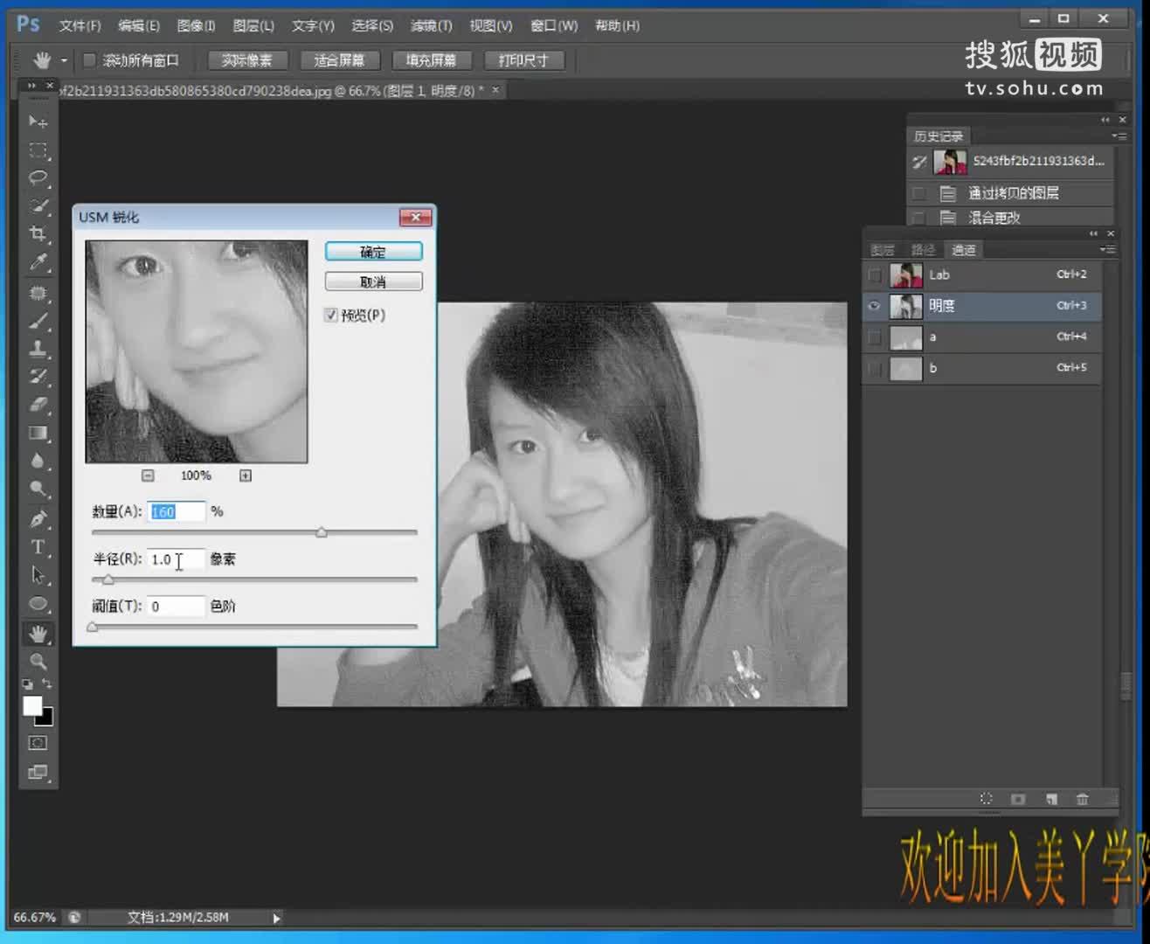Select the Pen tool
1150x944 pixels.
point(38,518)
